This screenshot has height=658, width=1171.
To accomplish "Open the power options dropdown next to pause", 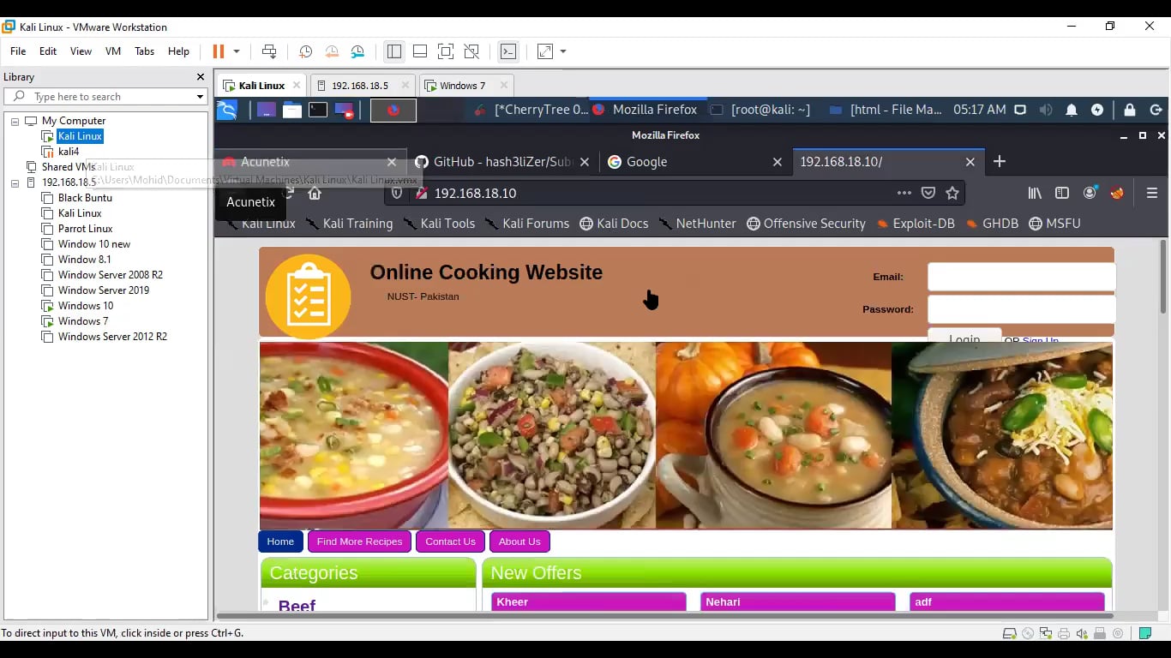I will (237, 51).
